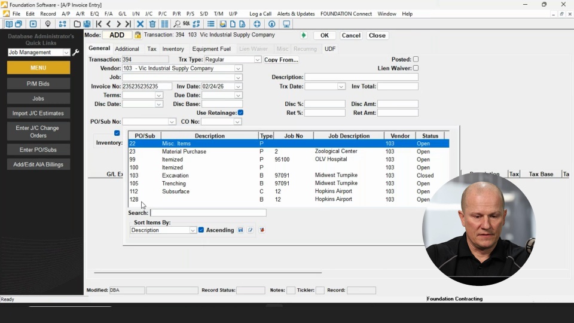574x323 pixels.
Task: Open the Trx Date dropdown
Action: pyautogui.click(x=341, y=86)
